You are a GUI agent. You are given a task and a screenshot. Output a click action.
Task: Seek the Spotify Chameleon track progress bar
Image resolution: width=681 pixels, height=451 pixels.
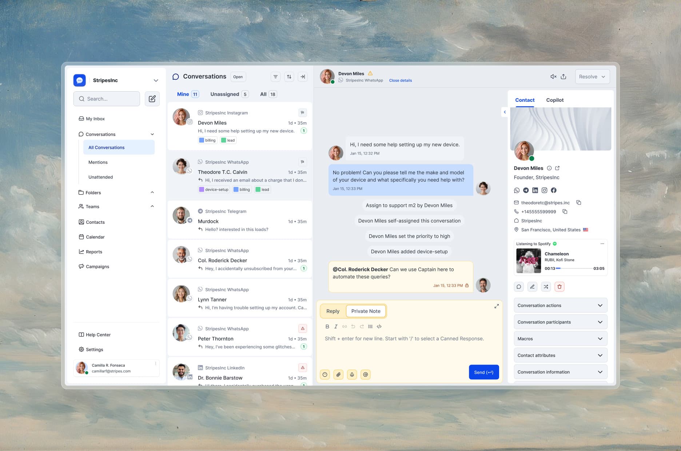[574, 268]
